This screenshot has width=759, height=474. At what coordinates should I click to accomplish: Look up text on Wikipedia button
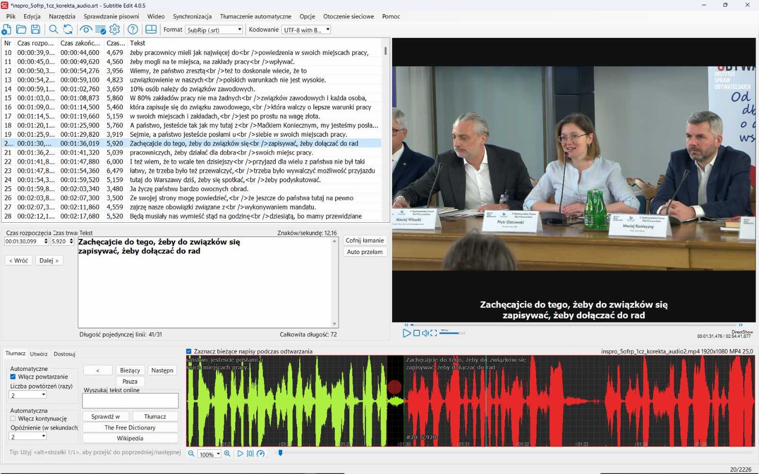(130, 438)
